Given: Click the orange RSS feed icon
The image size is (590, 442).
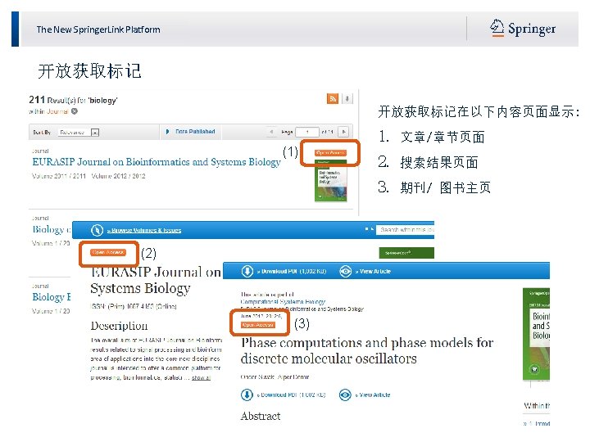Looking at the screenshot, I should click(x=333, y=99).
